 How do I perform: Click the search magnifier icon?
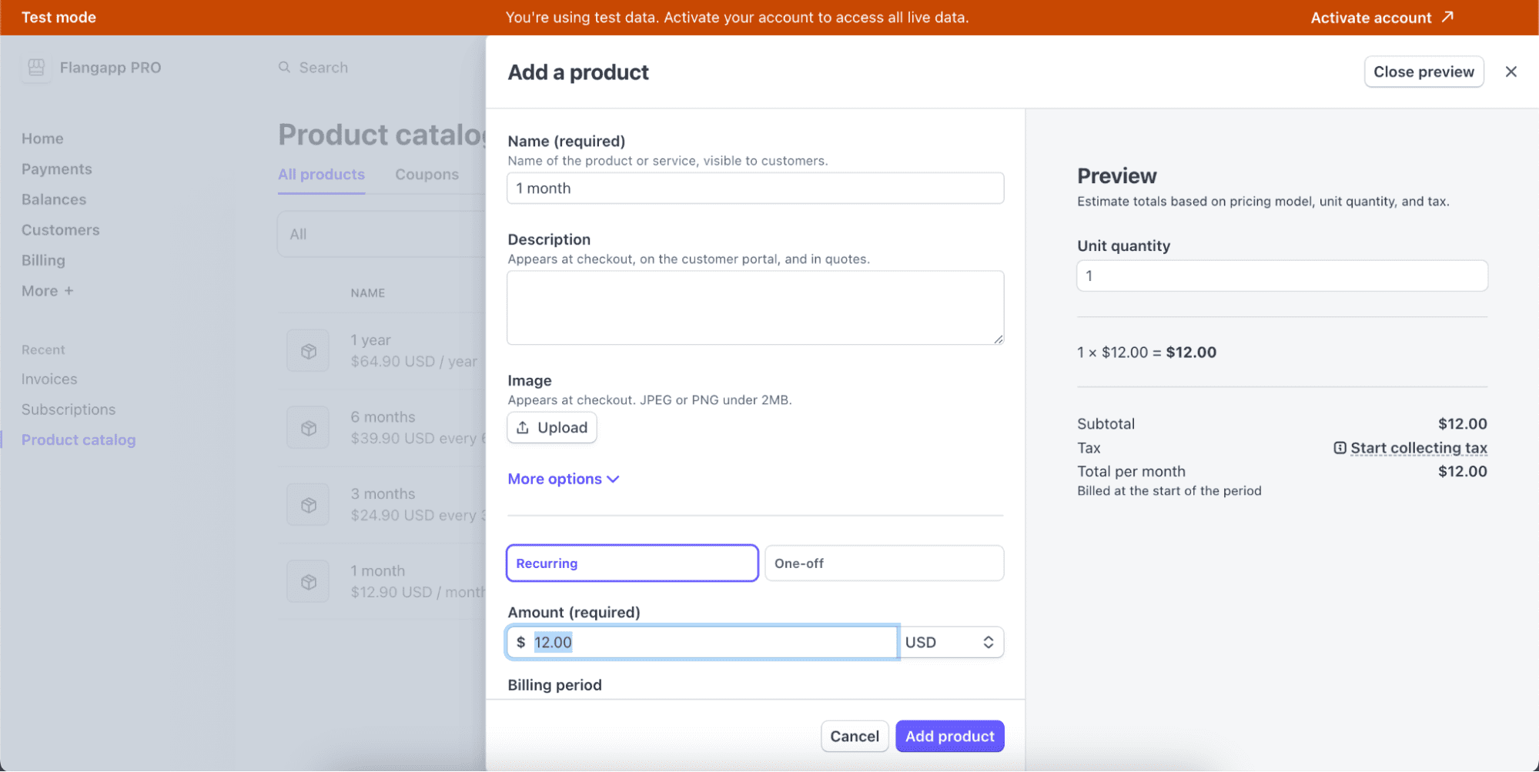(x=284, y=68)
